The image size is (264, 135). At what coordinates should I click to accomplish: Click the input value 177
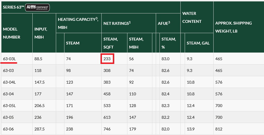tap(38, 94)
